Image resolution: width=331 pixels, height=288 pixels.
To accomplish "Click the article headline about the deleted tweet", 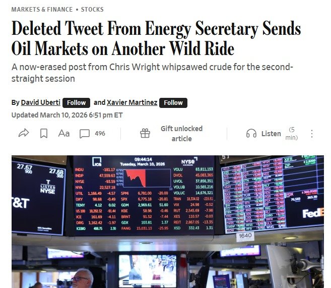I will tap(156, 39).
